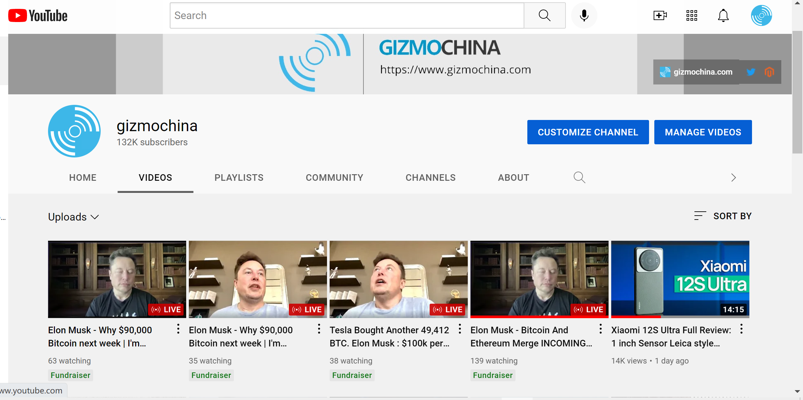
Task: Click inside the Search input field
Action: click(347, 15)
